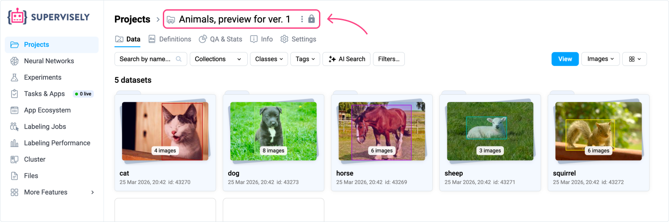Click the Experiments flask icon
Image resolution: width=669 pixels, height=222 pixels.
pyautogui.click(x=15, y=77)
